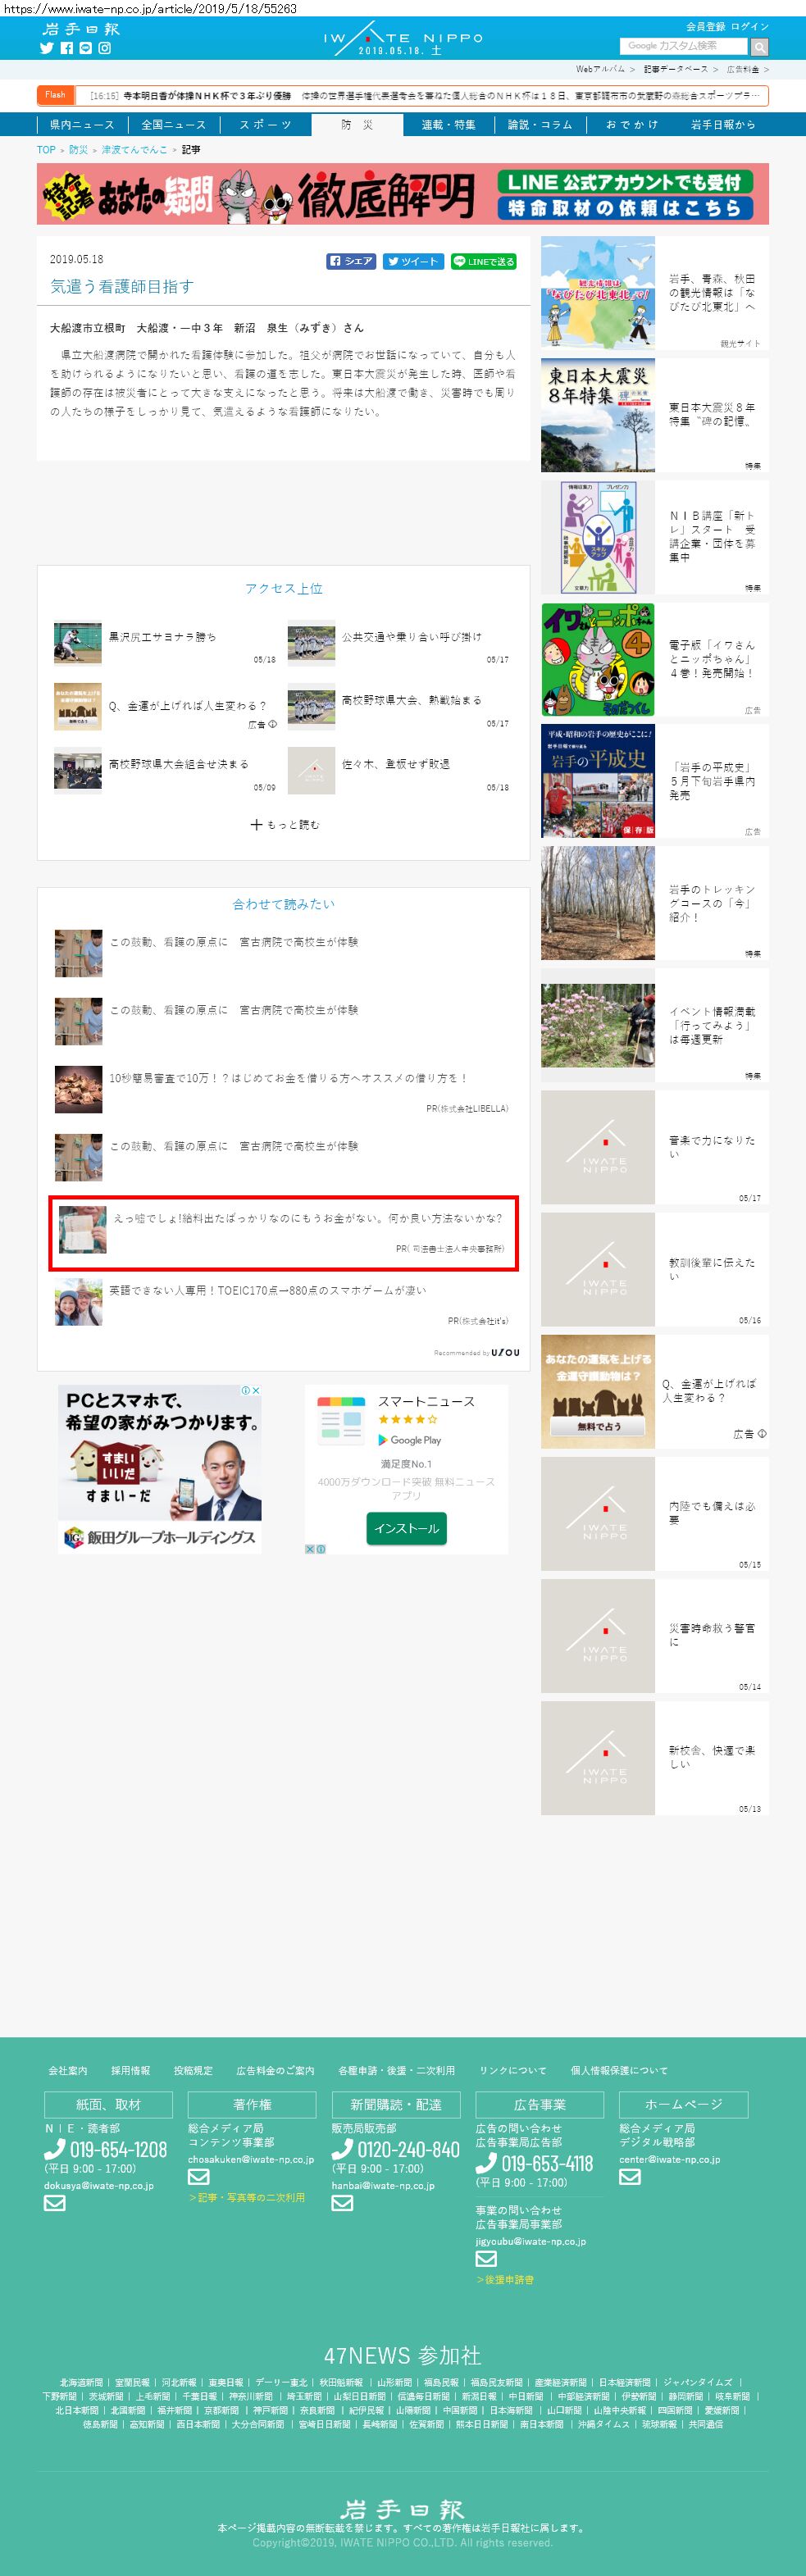This screenshot has height=2576, width=806.
Task: Click なびたび北東北 sidebar thumbnail
Action: point(598,292)
